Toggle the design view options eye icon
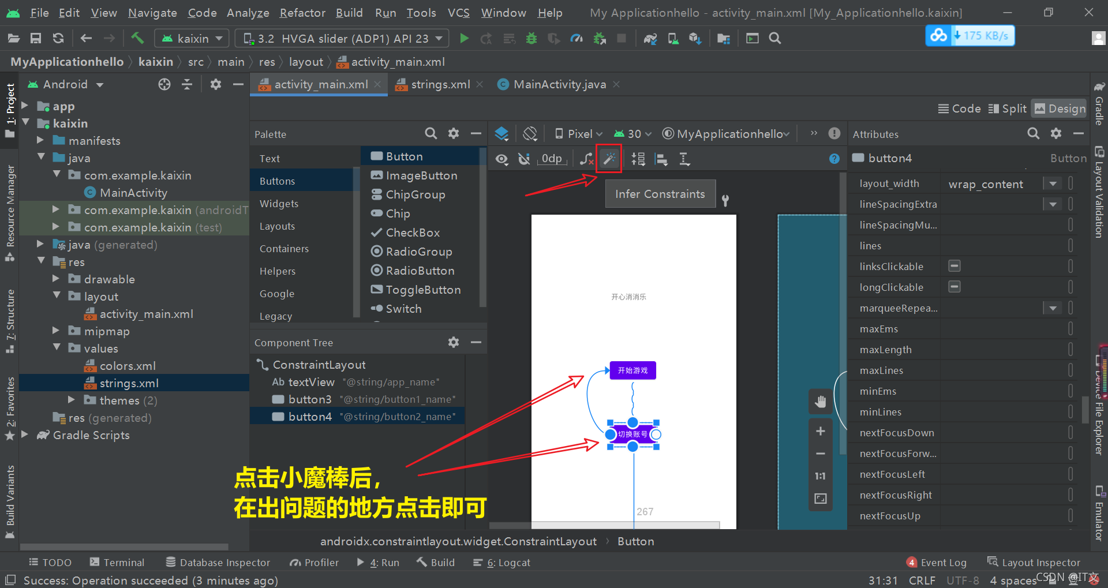Image resolution: width=1108 pixels, height=588 pixels. click(x=502, y=159)
